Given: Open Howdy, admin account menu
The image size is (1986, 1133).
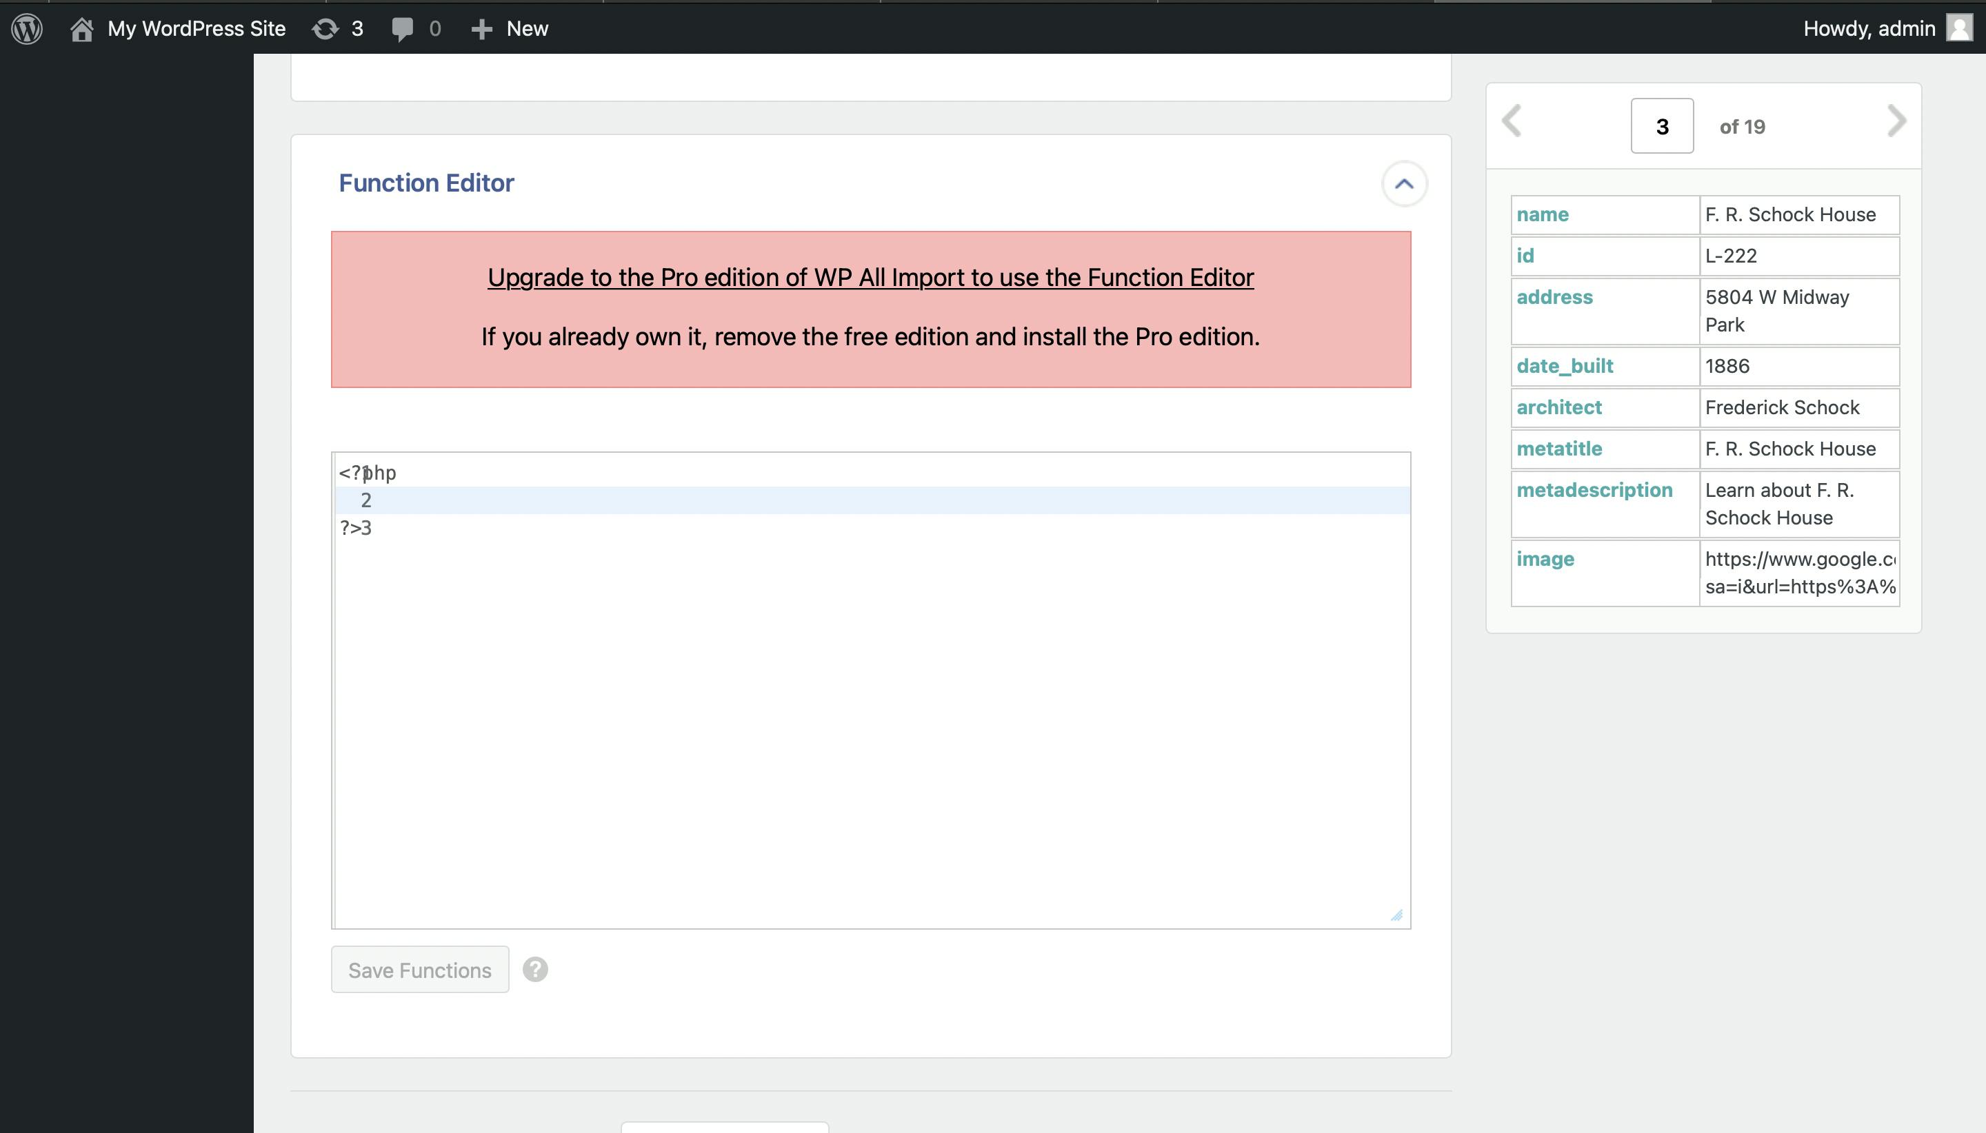Looking at the screenshot, I should point(1869,29).
